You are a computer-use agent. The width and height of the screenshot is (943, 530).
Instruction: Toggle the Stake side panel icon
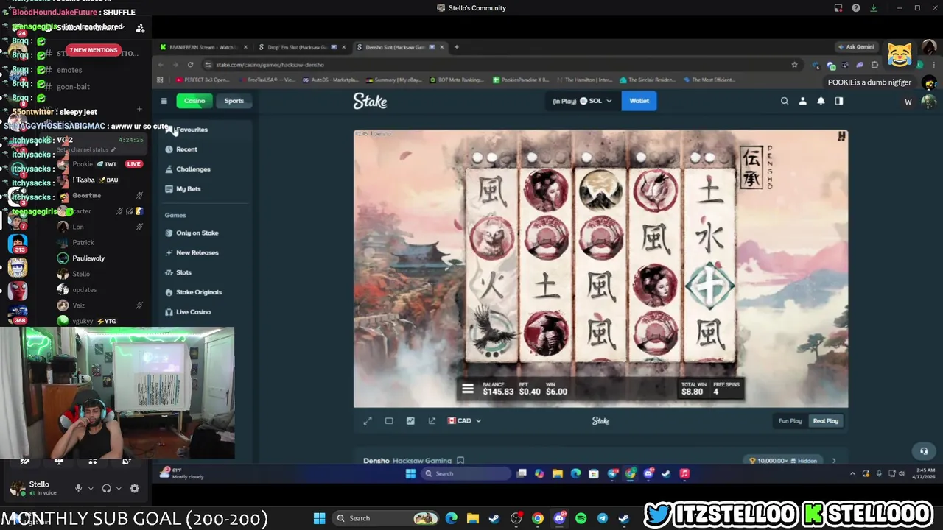(x=839, y=101)
